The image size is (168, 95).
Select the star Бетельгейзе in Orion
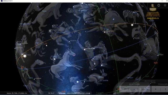tap(85, 50)
